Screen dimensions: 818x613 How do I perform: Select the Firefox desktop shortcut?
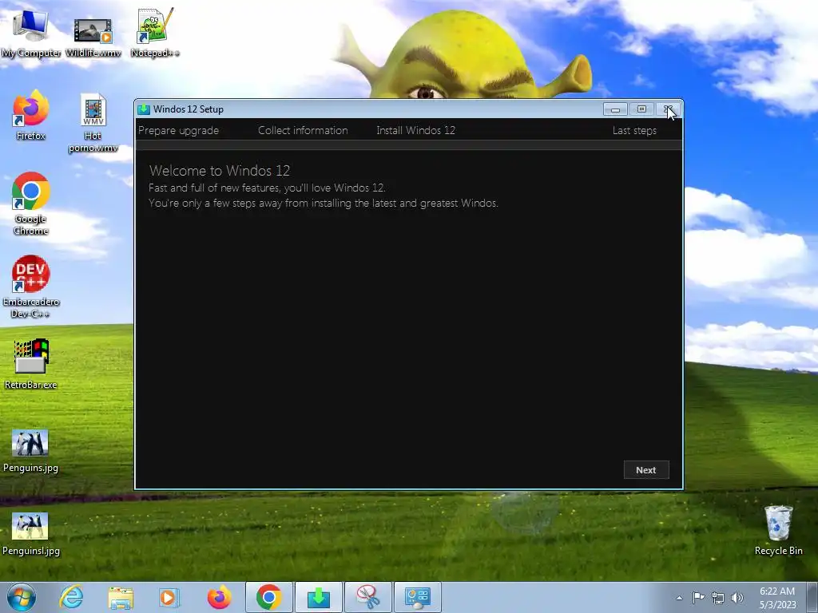(x=30, y=116)
